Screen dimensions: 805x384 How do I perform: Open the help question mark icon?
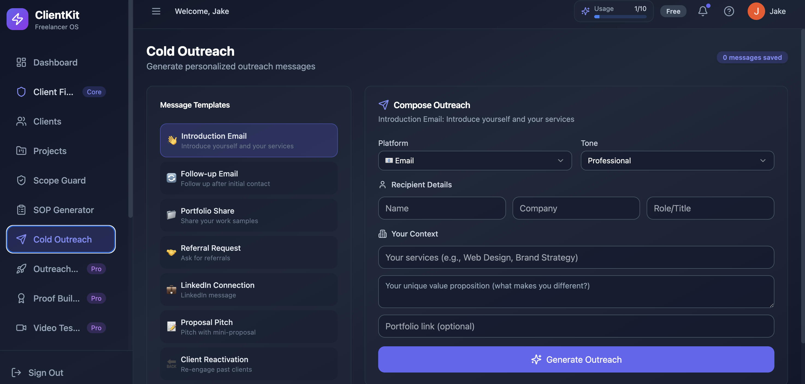(x=729, y=11)
